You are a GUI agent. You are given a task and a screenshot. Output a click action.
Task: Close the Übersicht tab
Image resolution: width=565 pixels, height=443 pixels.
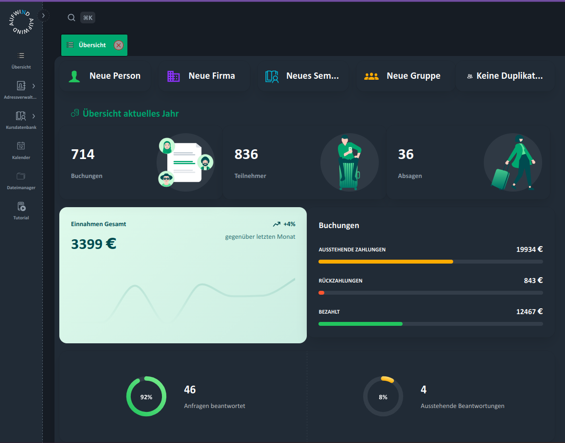[119, 45]
